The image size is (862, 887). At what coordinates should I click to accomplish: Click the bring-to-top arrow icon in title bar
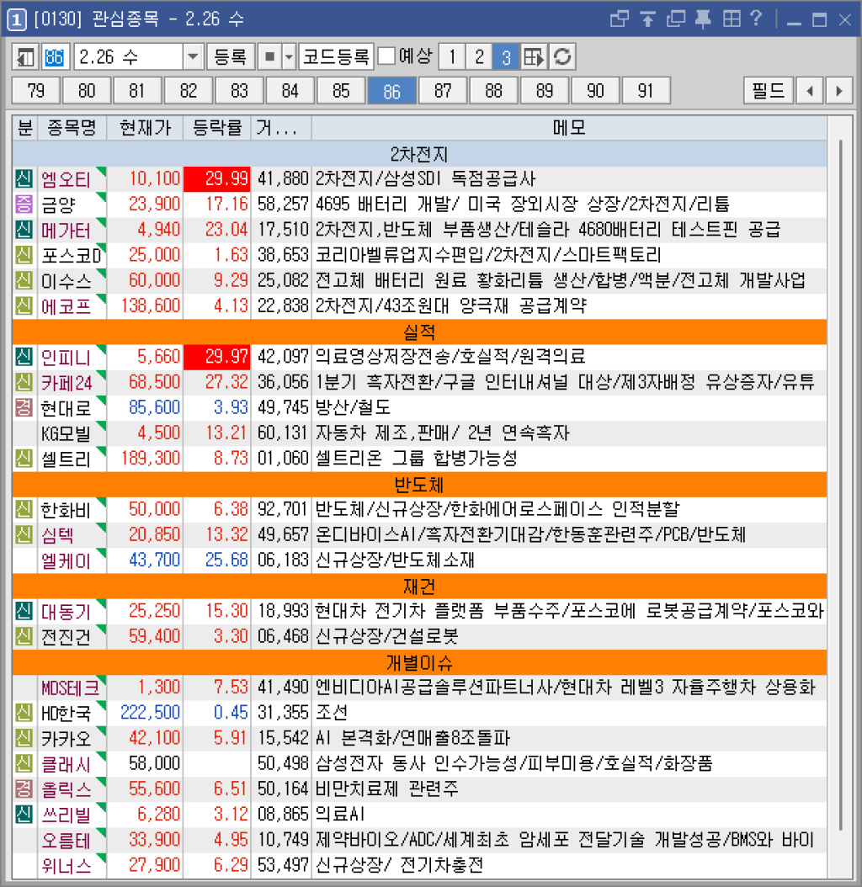pos(647,19)
